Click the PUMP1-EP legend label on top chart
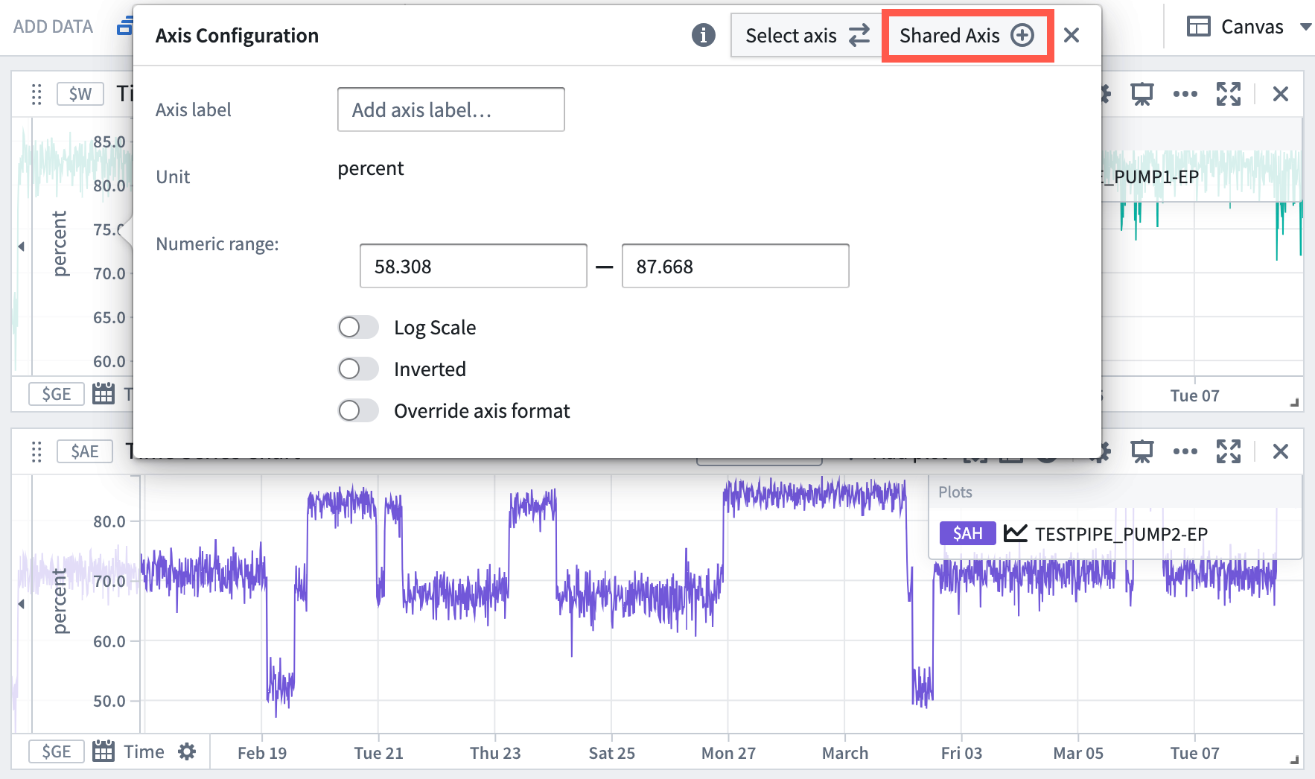1315x779 pixels. coord(1150,177)
